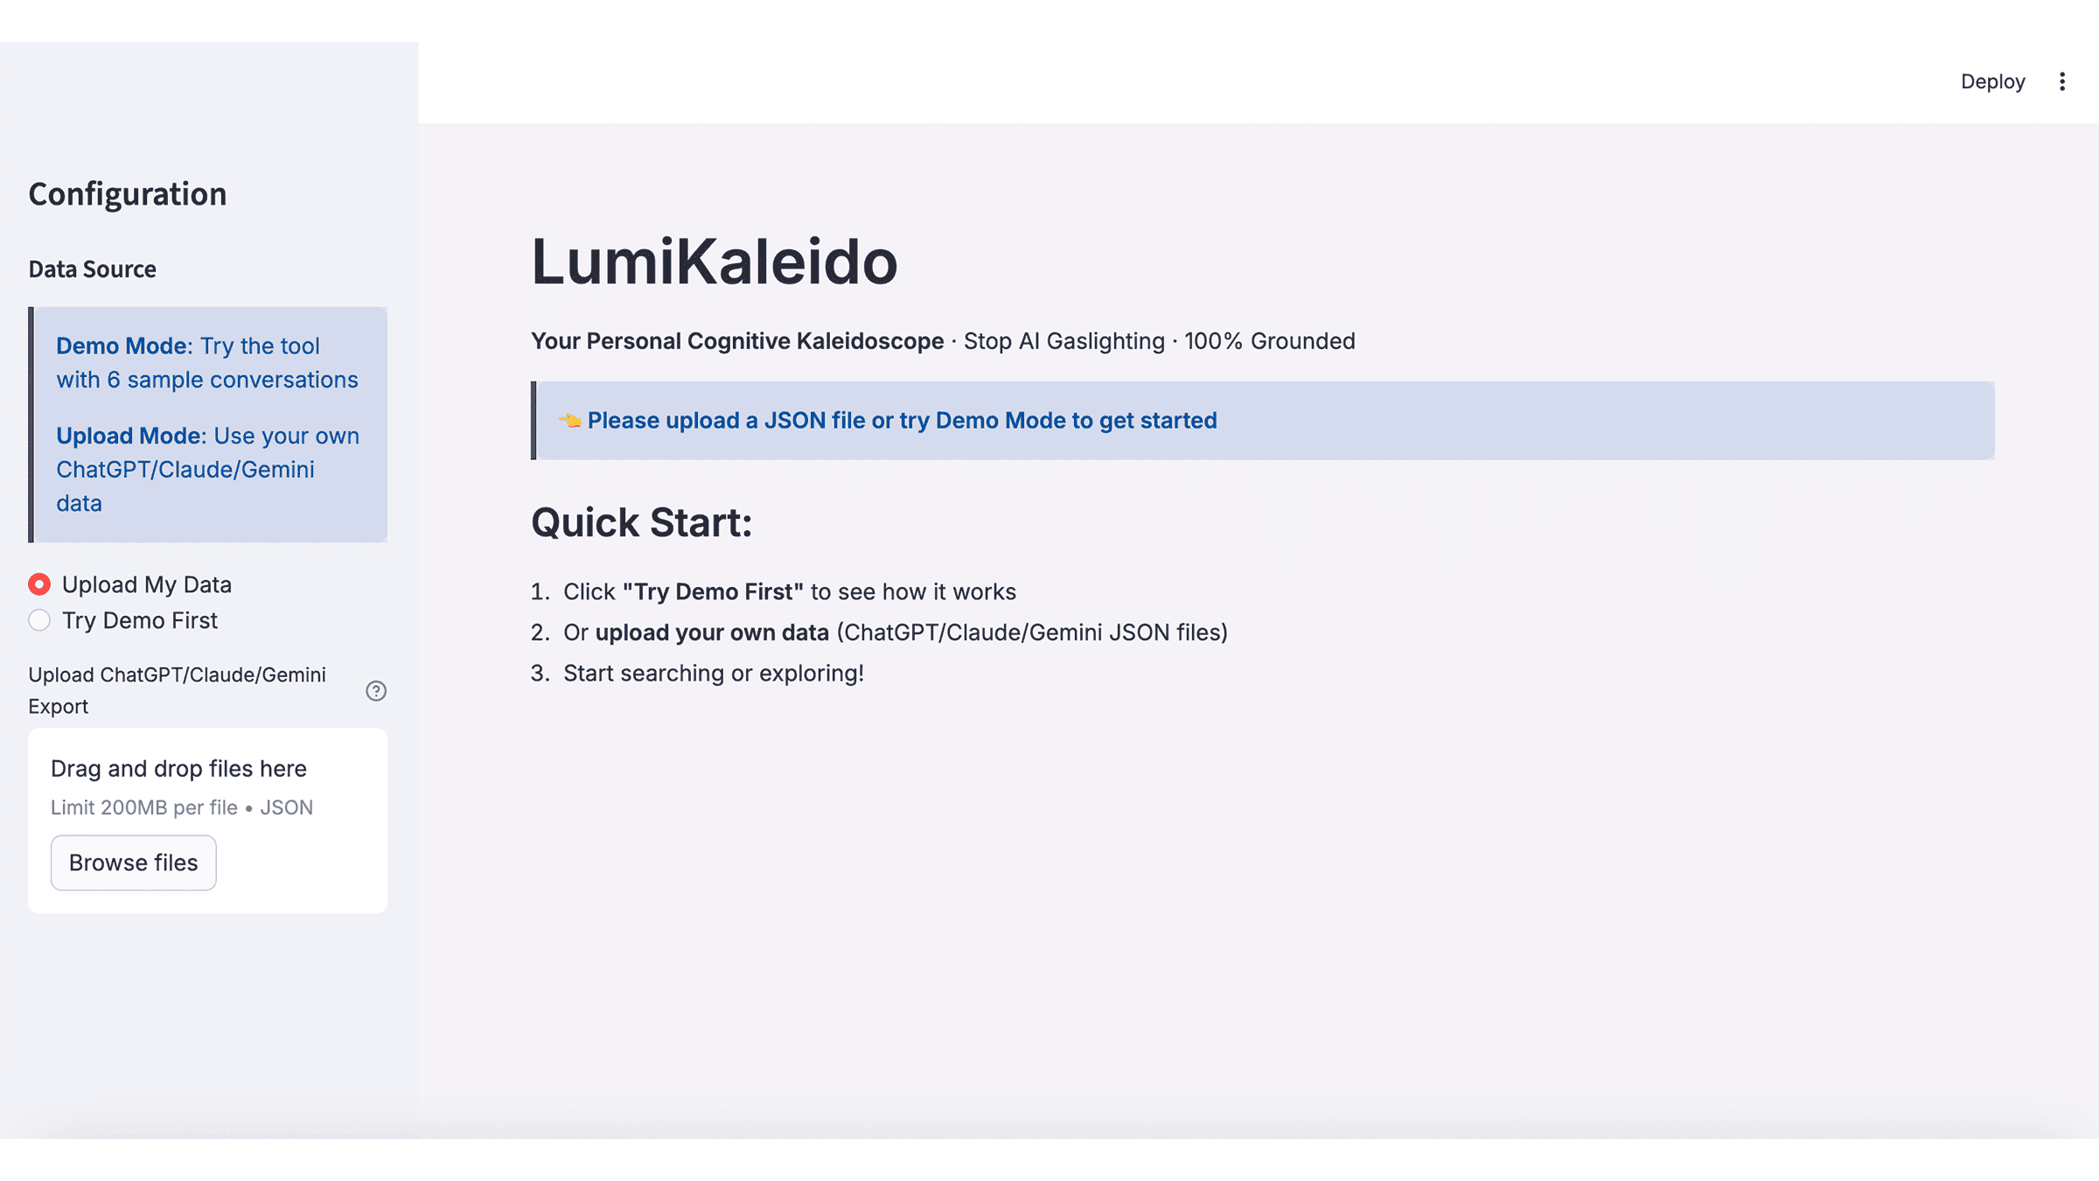
Task: Click the help question mark icon near Export label
Action: [376, 691]
